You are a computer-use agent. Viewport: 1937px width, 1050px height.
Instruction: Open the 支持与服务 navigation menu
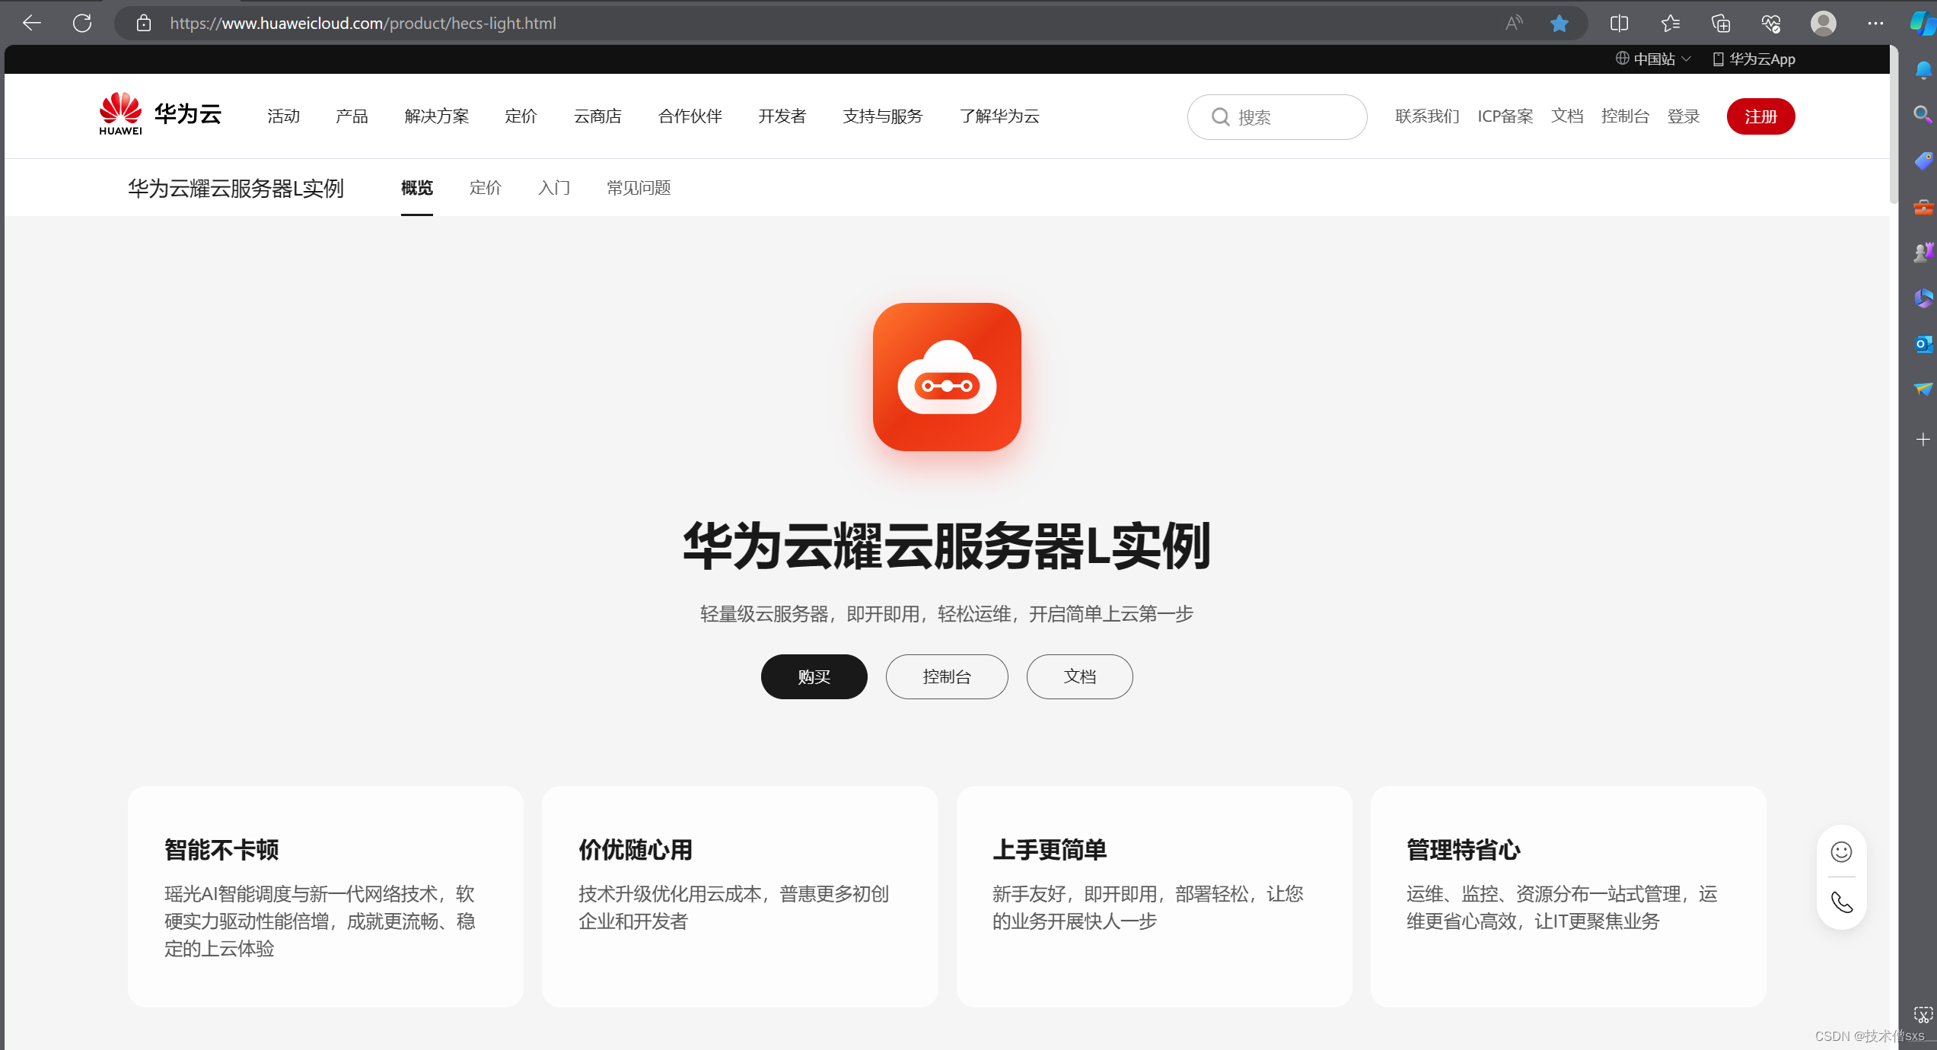[883, 116]
